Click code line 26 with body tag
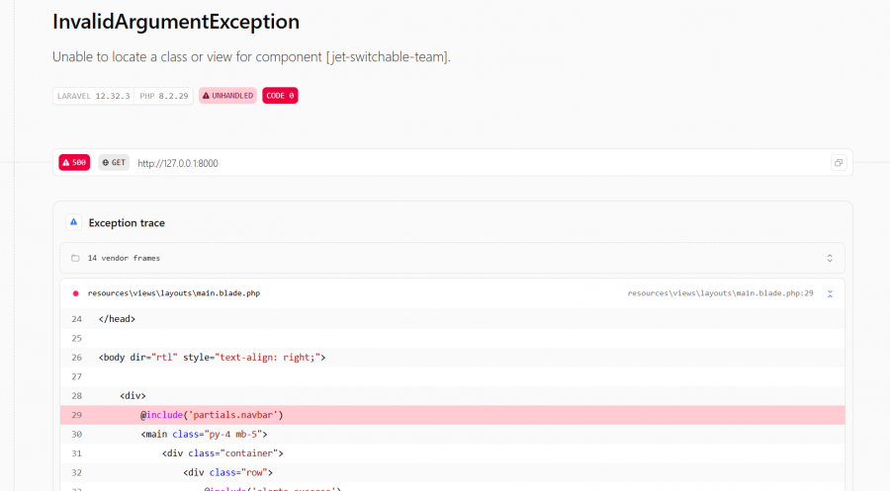 [x=212, y=358]
